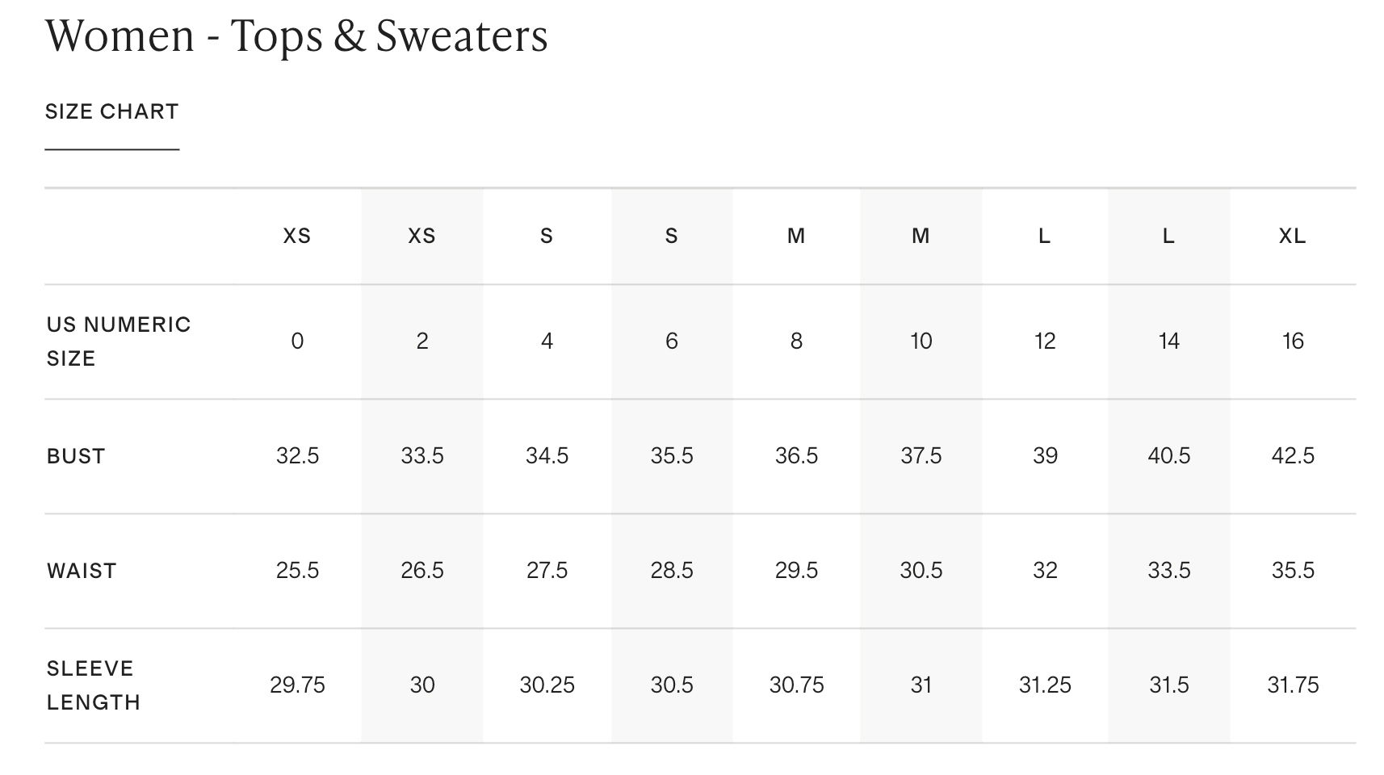Screen dimensions: 1384x775
Task: Click waist value 25.5
Action: (x=297, y=571)
